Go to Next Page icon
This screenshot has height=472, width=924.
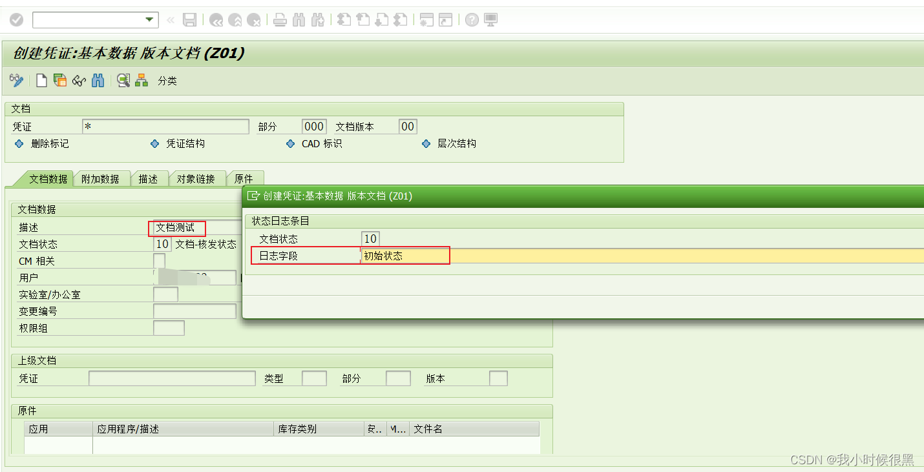pyautogui.click(x=382, y=20)
